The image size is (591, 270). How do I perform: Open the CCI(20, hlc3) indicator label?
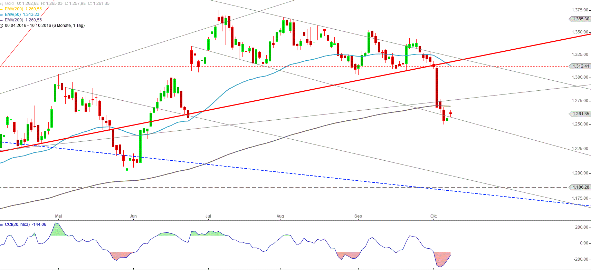(x=17, y=224)
